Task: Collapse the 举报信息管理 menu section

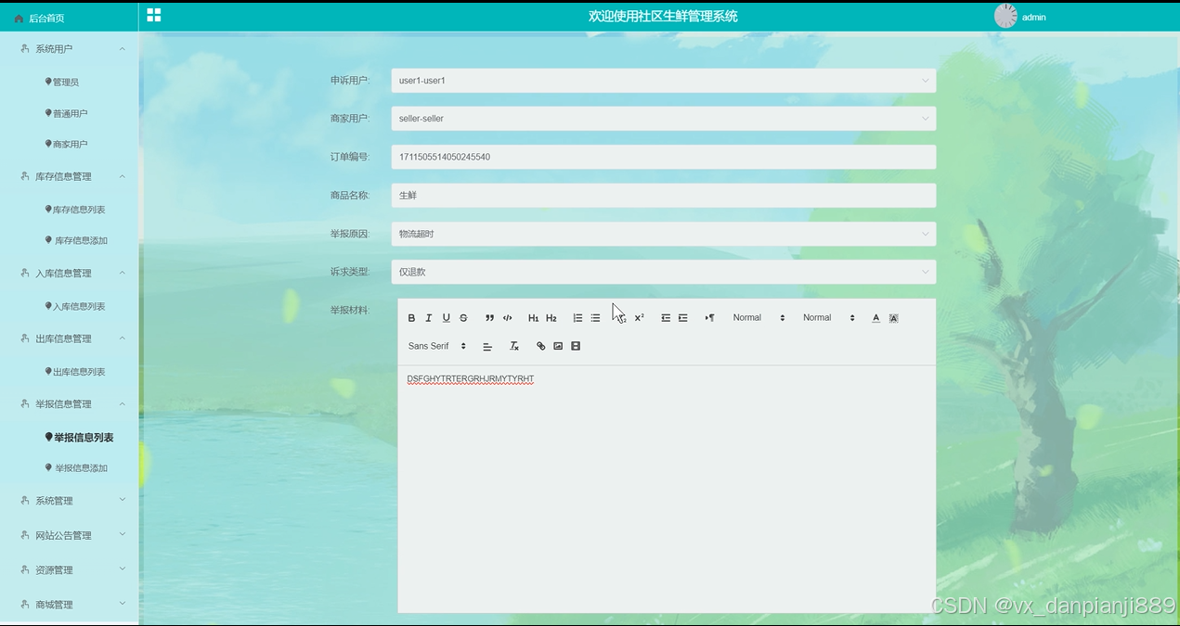Action: point(70,404)
